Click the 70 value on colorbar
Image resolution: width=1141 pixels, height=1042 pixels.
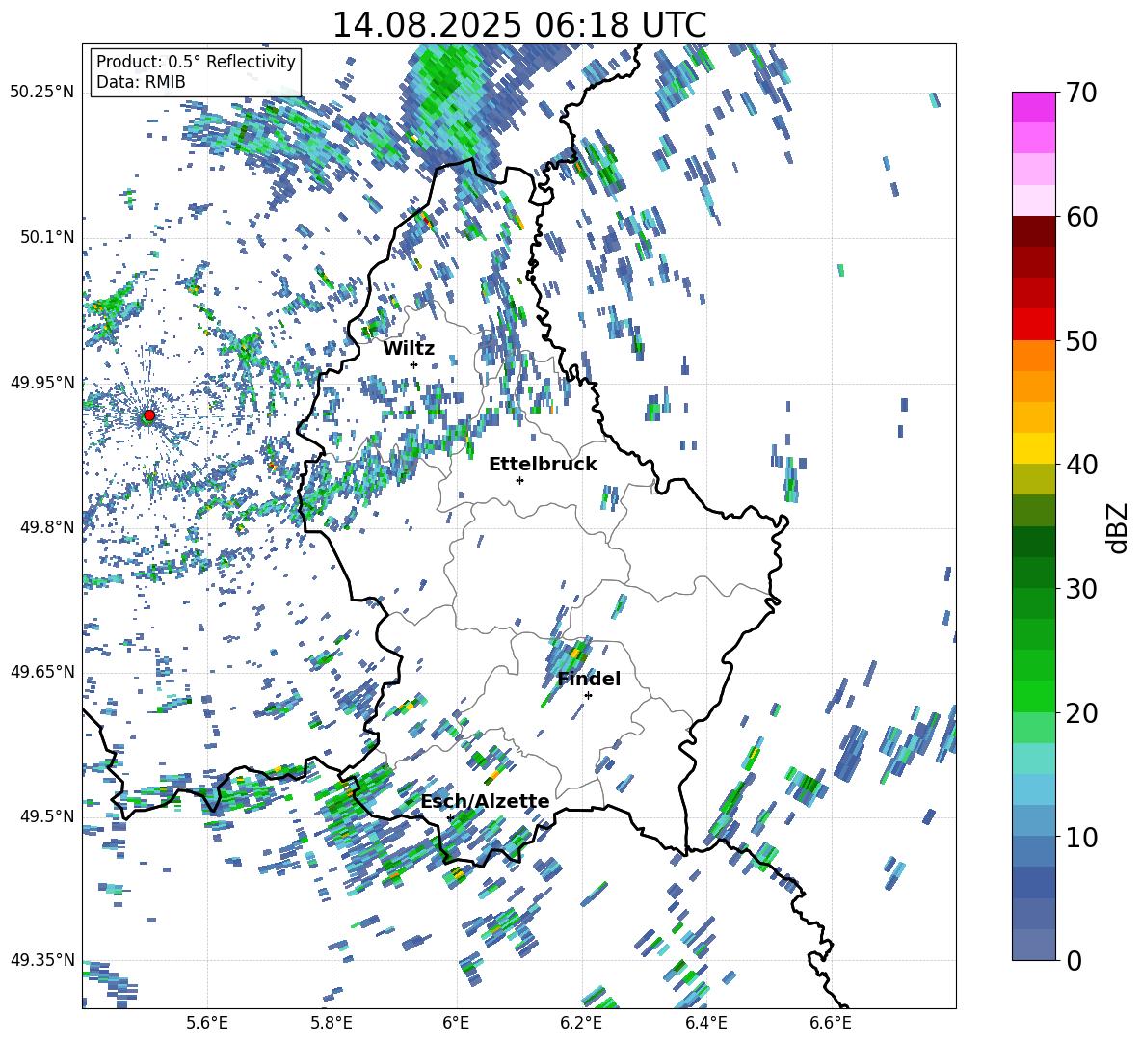pos(1081,93)
